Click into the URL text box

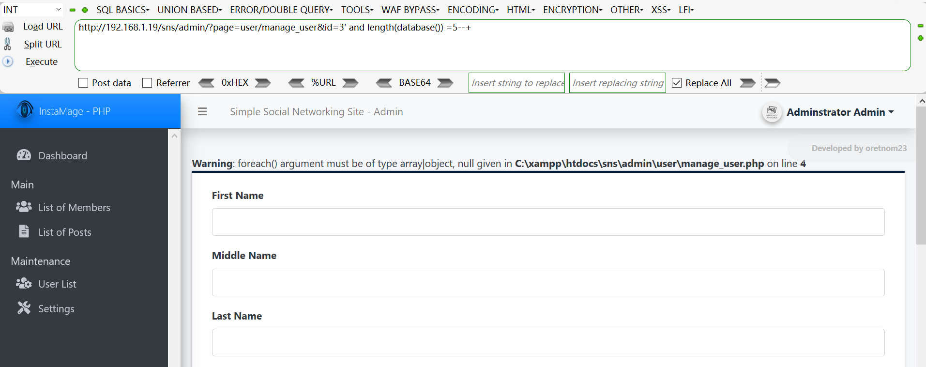(492, 45)
